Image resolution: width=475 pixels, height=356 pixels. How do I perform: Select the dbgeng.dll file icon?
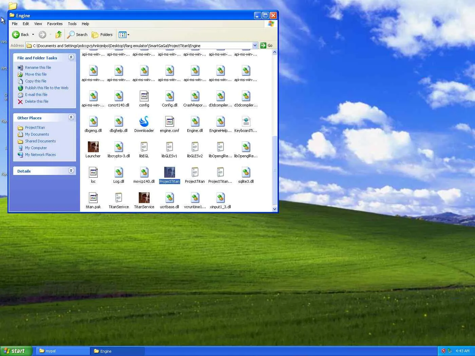point(93,121)
